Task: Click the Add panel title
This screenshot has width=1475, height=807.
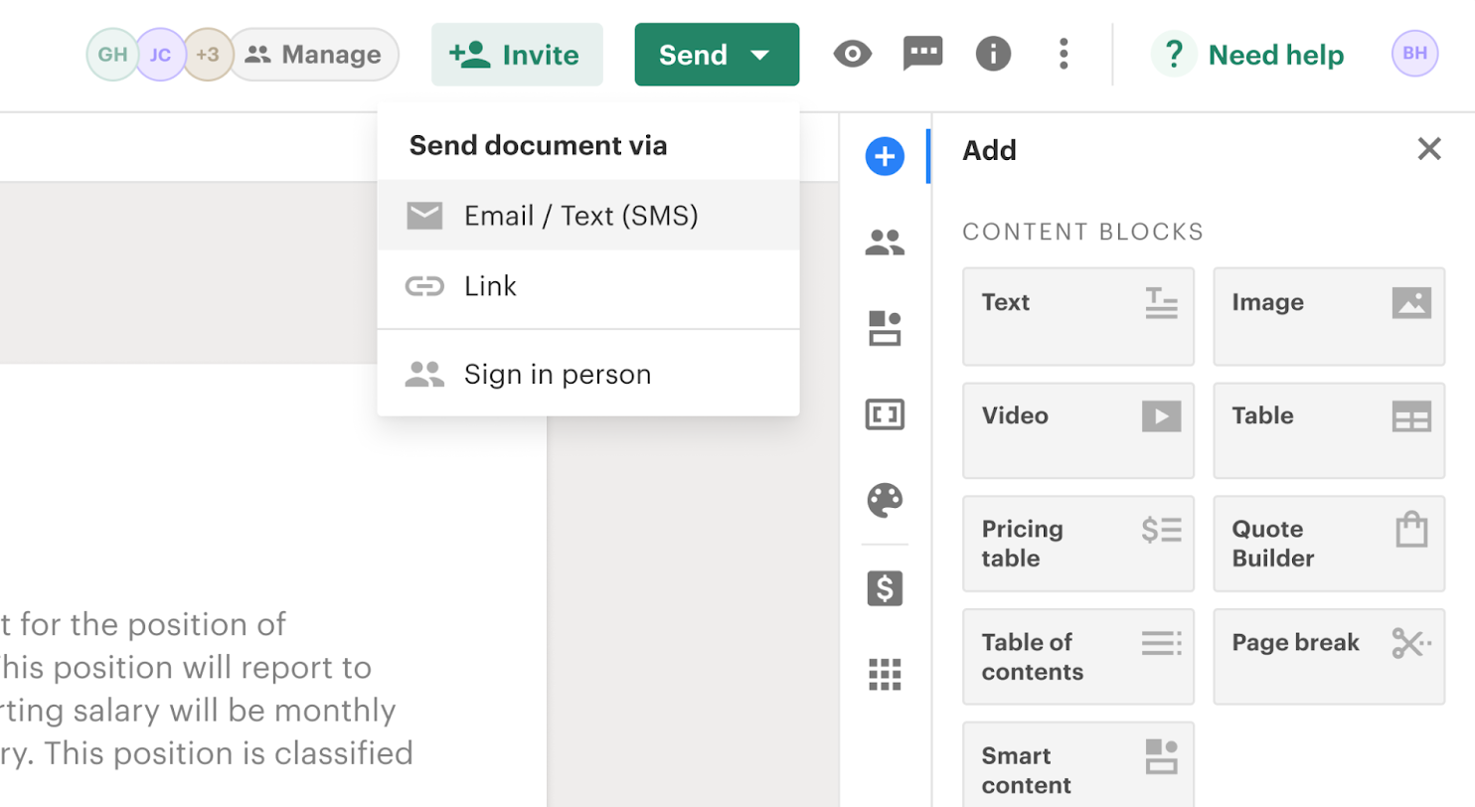Action: point(989,151)
